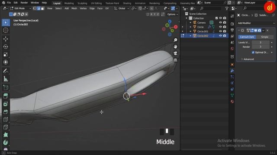The height and width of the screenshot is (155, 277).
Task: Expand Circle.002 tree item arrow
Action: (190, 36)
